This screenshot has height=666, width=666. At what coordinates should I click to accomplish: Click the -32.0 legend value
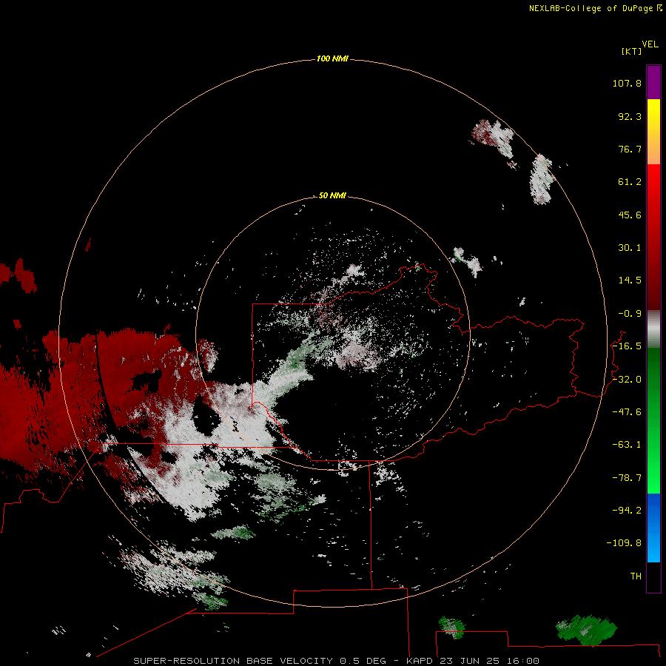click(627, 380)
